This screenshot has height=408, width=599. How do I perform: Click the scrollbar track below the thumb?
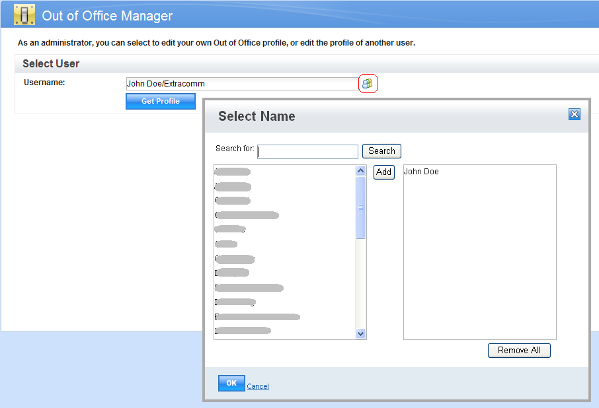pyautogui.click(x=361, y=284)
